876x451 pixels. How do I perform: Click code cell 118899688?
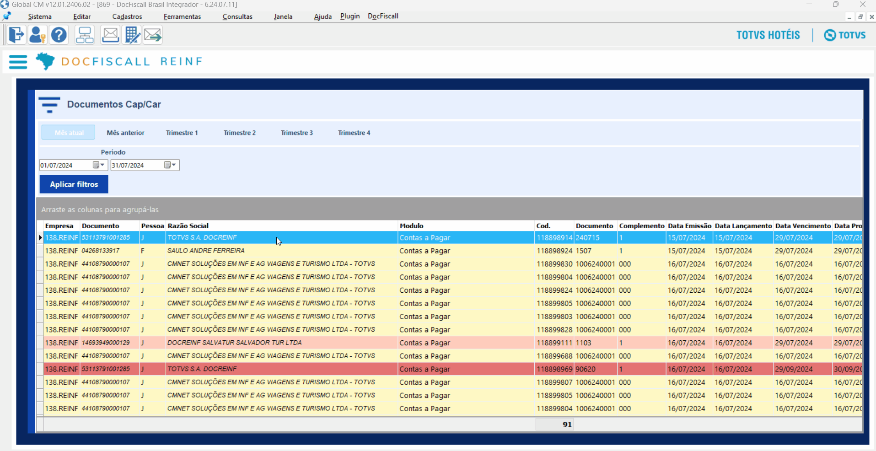point(554,356)
